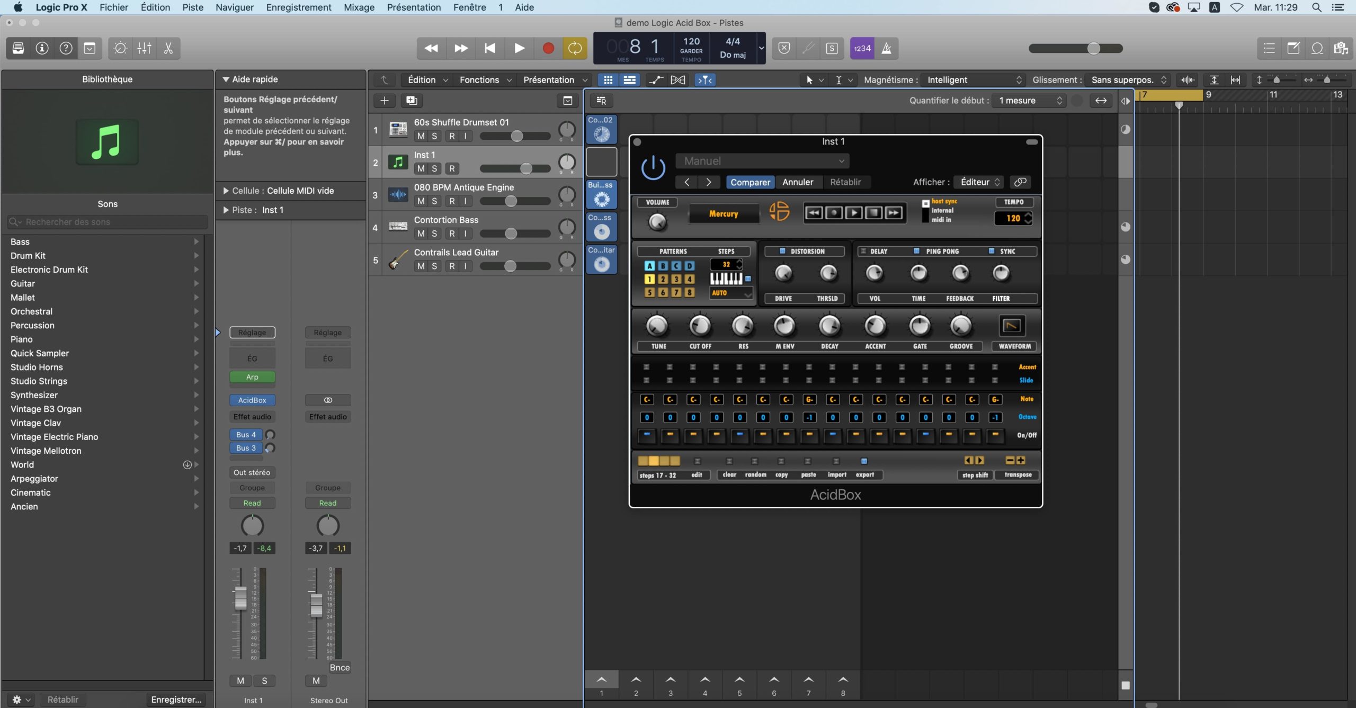1356x708 pixels.
Task: Open the Glissement Sans superpos. dropdown
Action: click(x=1128, y=80)
